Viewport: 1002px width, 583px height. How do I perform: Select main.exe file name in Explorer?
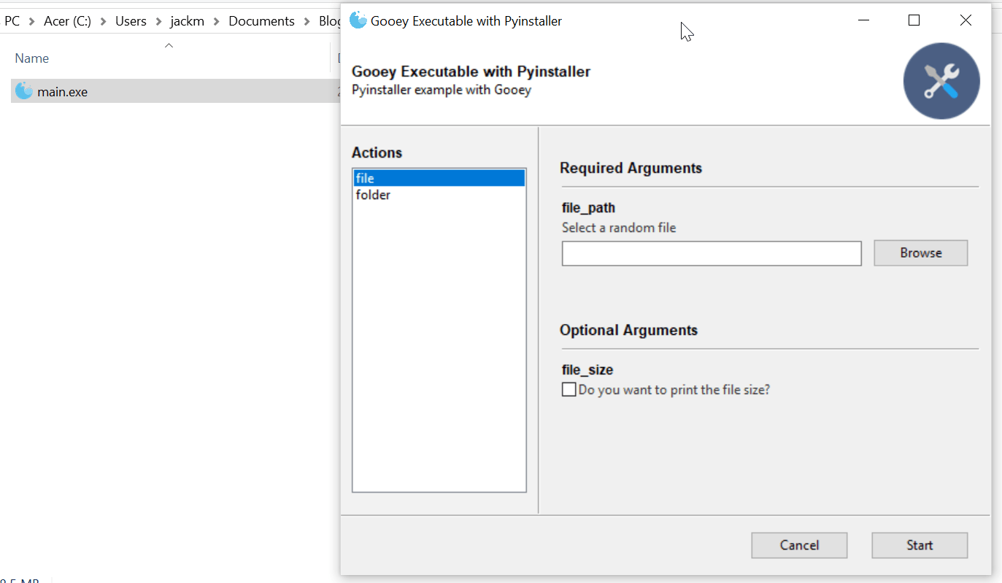tap(62, 92)
